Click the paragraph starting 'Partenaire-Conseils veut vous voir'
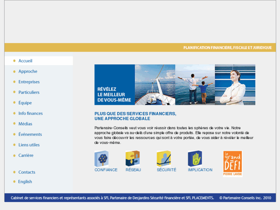This screenshot has width=280, height=210. 174,135
